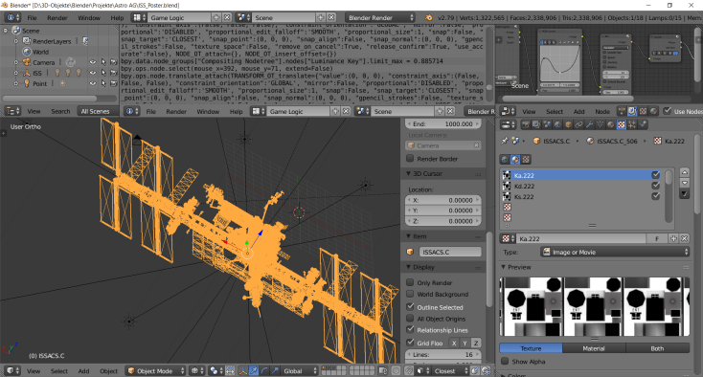Screen dimensions: 703x377
Task: Enable the rotate manipulator arc icon
Action: pos(264,370)
